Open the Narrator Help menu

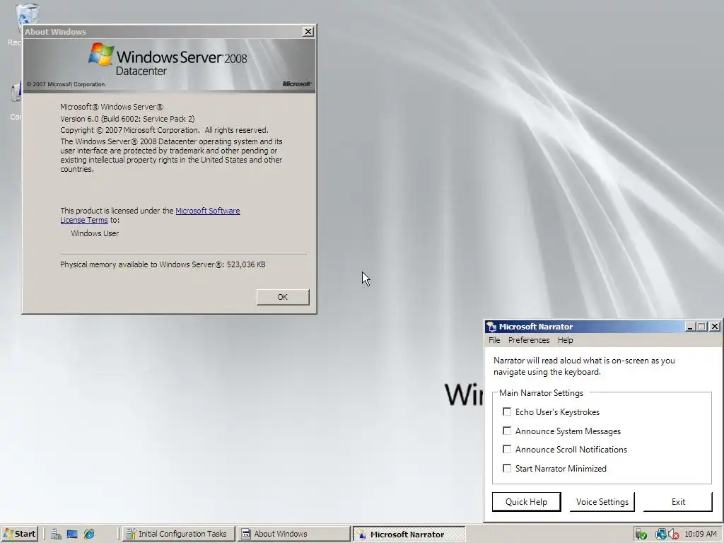click(565, 340)
